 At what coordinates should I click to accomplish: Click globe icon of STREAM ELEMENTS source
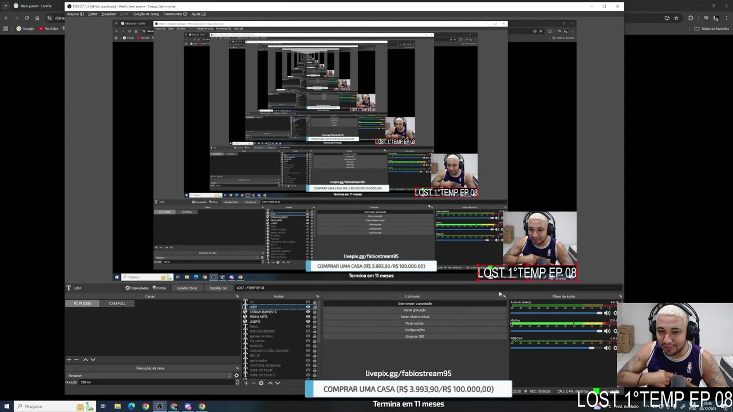pos(245,312)
